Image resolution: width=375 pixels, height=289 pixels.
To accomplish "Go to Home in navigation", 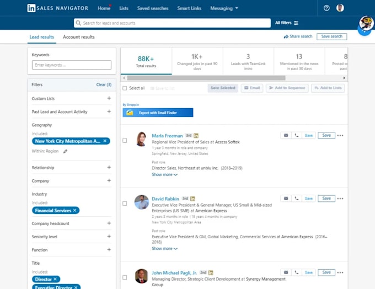I will 104,8.
